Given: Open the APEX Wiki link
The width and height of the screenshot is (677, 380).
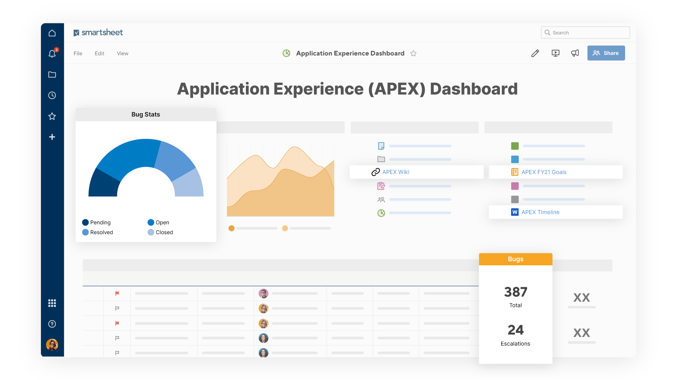Looking at the screenshot, I should [x=395, y=172].
